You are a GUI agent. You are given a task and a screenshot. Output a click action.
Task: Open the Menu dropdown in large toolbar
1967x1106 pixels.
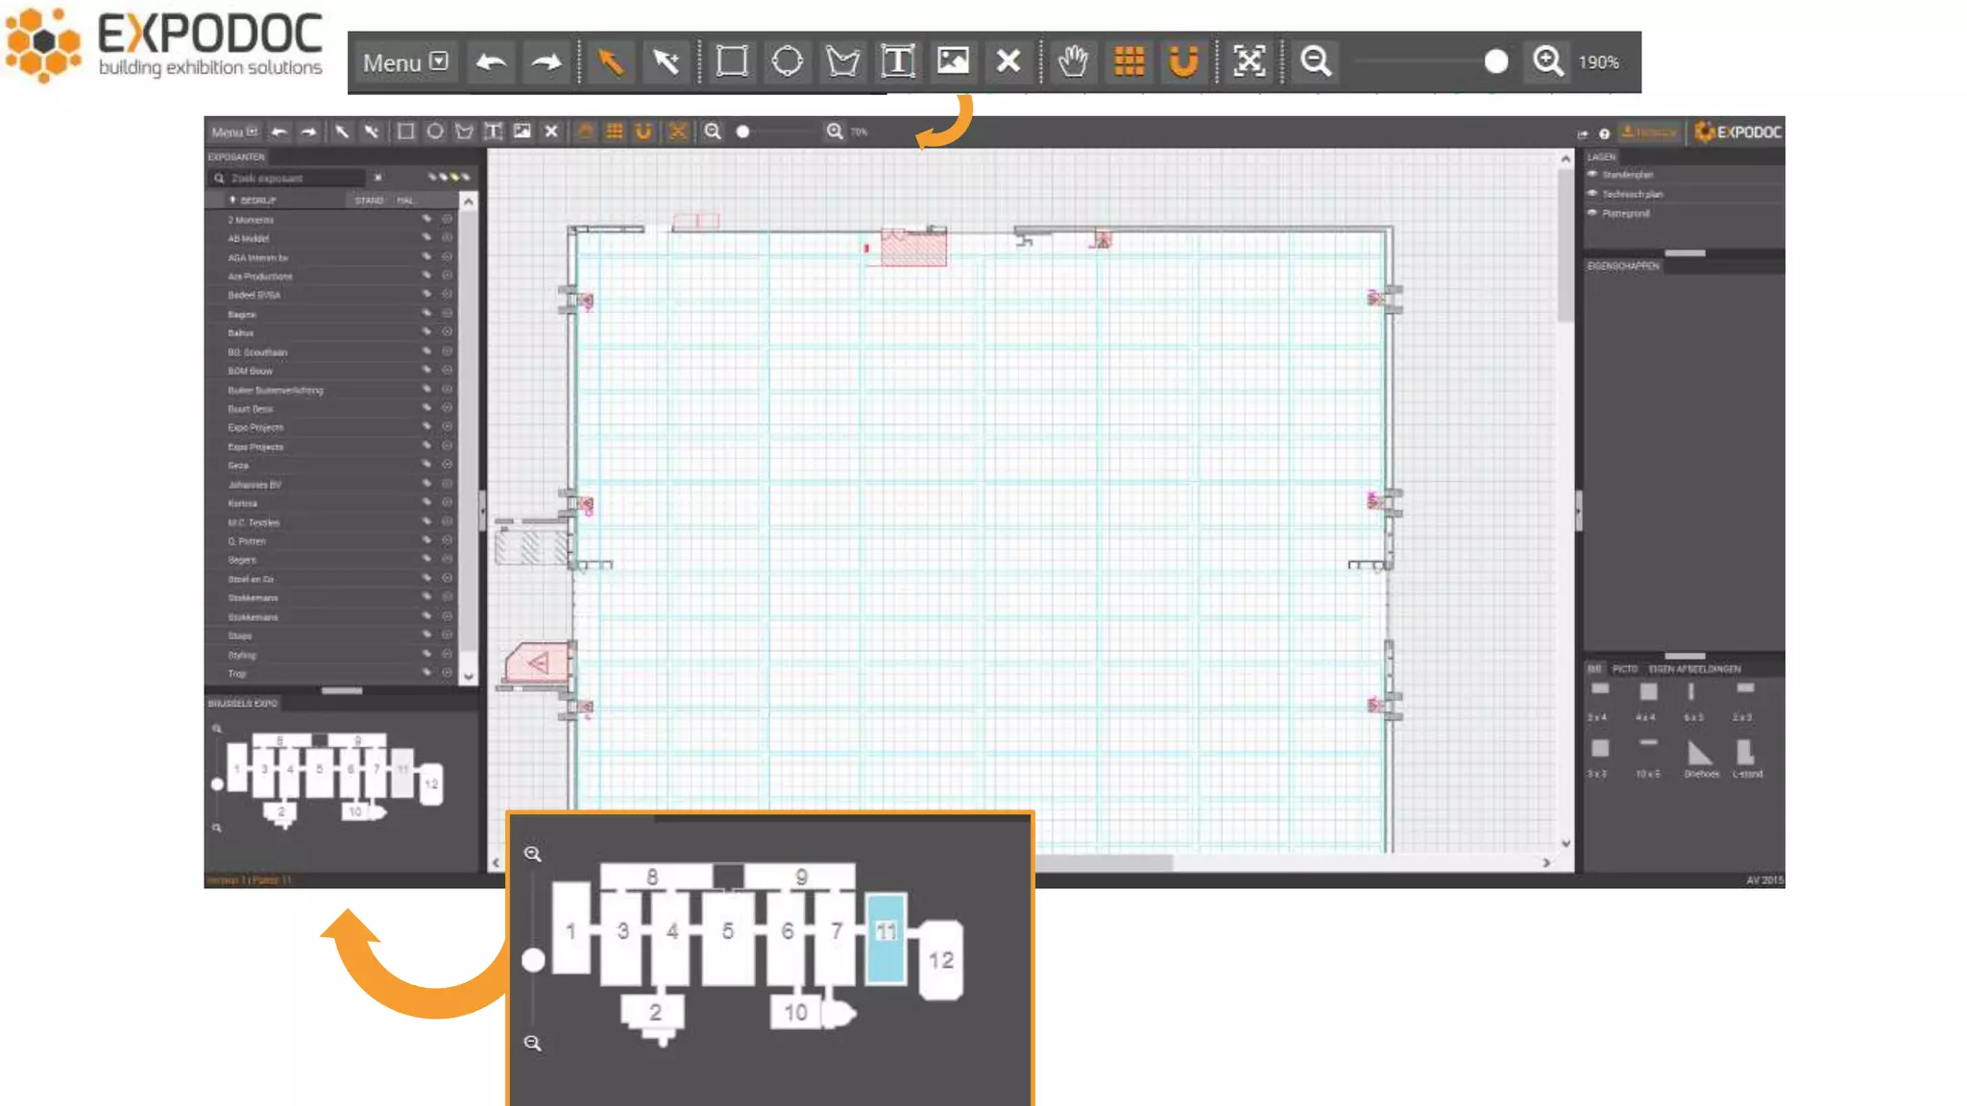tap(404, 62)
